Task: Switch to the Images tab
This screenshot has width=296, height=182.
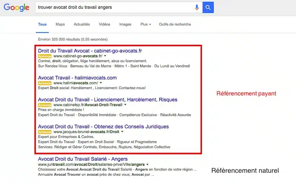Action: coord(125,24)
